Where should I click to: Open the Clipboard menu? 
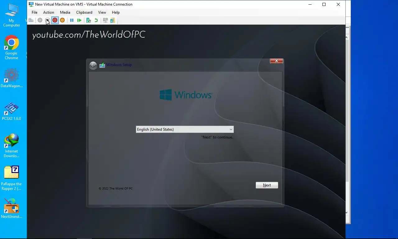(84, 12)
